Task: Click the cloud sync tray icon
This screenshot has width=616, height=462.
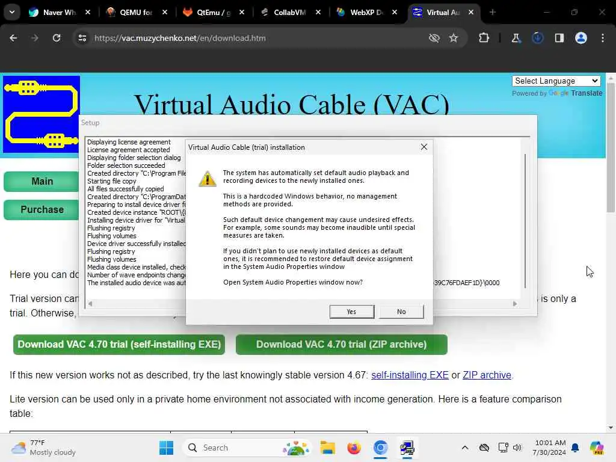Action: point(484,448)
